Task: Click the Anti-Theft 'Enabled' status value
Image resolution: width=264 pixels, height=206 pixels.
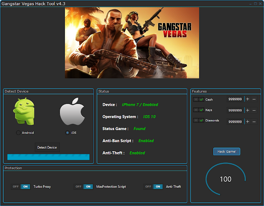Action: coord(137,153)
